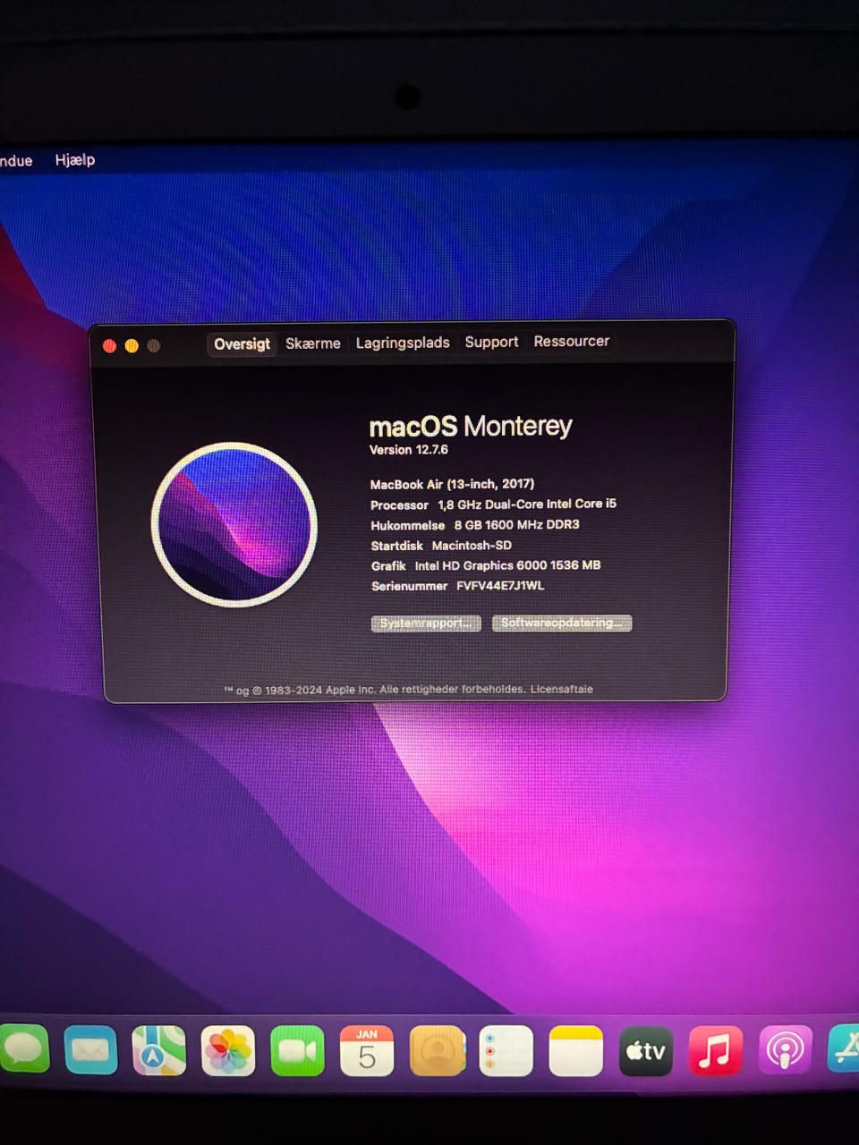Open the Calendar dock icon

(367, 1051)
